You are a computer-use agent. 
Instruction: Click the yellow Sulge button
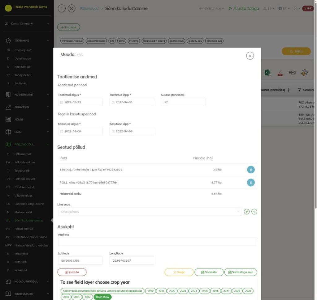(179, 272)
